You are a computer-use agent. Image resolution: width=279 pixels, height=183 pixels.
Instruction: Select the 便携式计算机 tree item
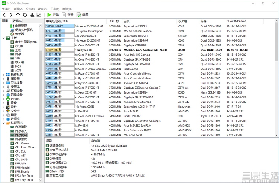(x=24, y=30)
